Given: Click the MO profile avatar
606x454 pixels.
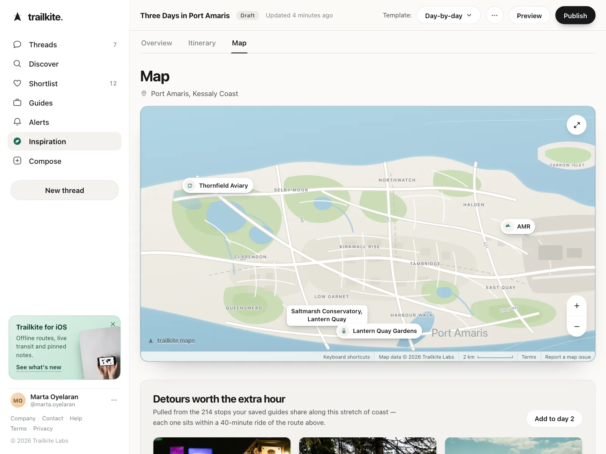Looking at the screenshot, I should (x=18, y=400).
